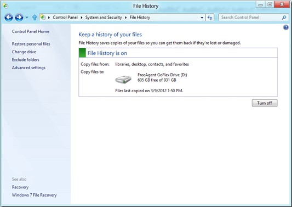
Task: Open Exclude folders settings
Action: click(26, 60)
